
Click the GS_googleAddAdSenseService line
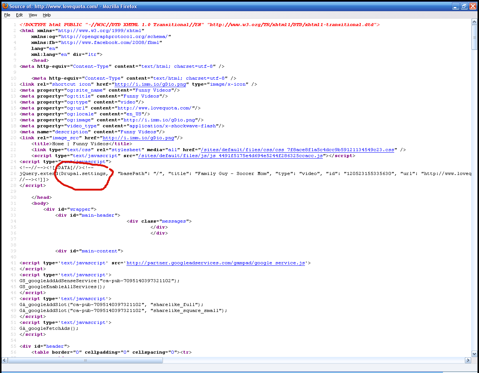[100, 281]
